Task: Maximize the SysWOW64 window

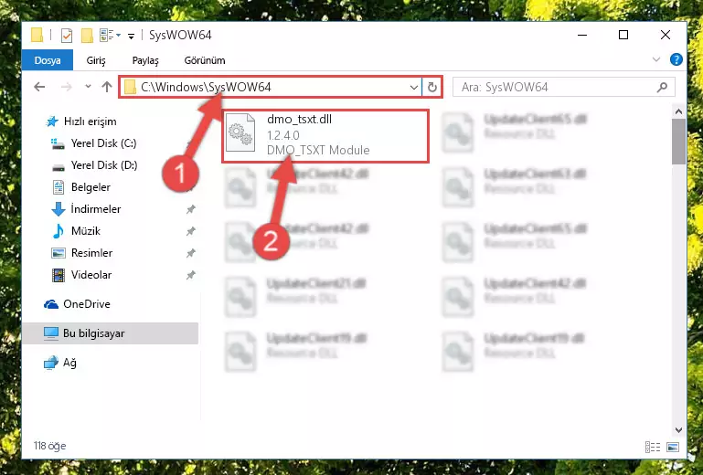Action: pyautogui.click(x=623, y=35)
